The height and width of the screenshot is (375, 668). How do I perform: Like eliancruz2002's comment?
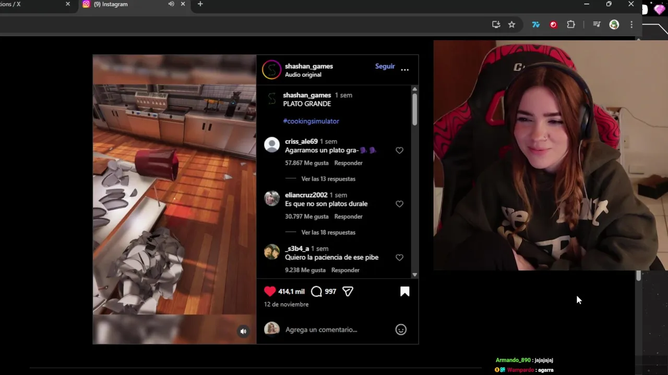(x=399, y=204)
